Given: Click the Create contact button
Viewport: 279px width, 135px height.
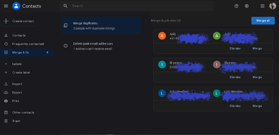Looking at the screenshot, I should point(19,21).
